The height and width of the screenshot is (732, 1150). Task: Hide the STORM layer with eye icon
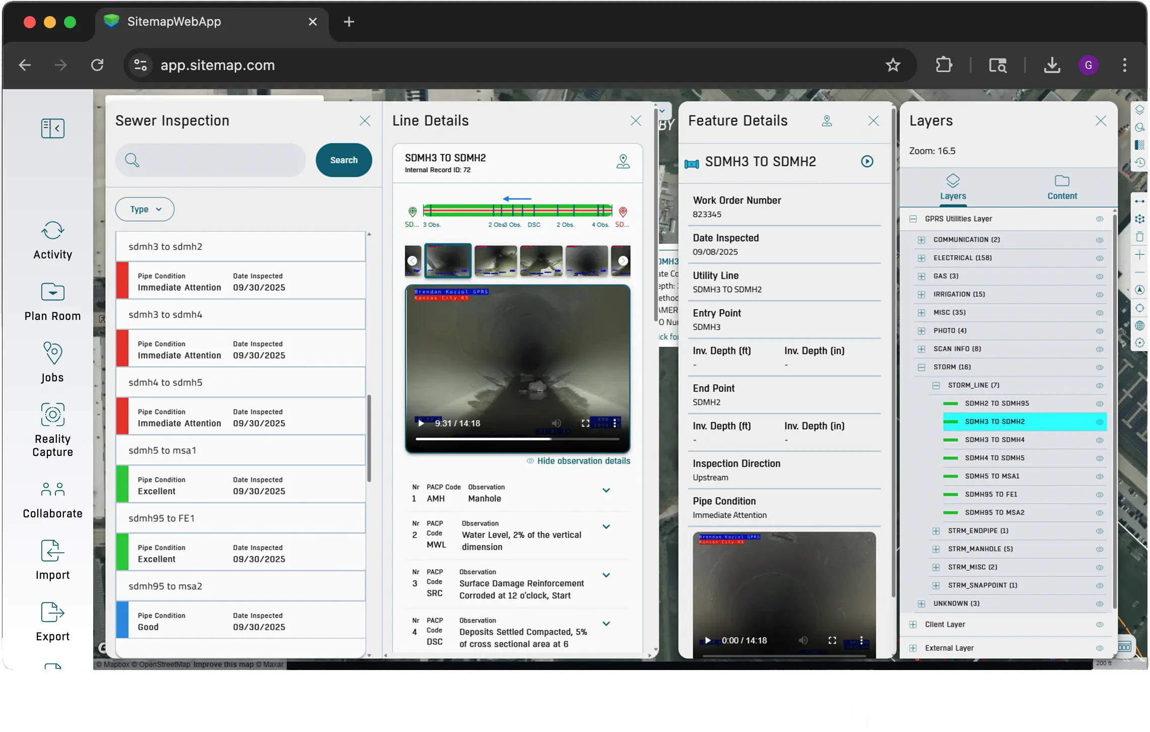tap(1100, 367)
